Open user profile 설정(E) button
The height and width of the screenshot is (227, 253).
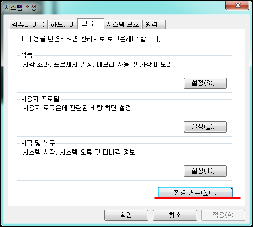coord(205,127)
